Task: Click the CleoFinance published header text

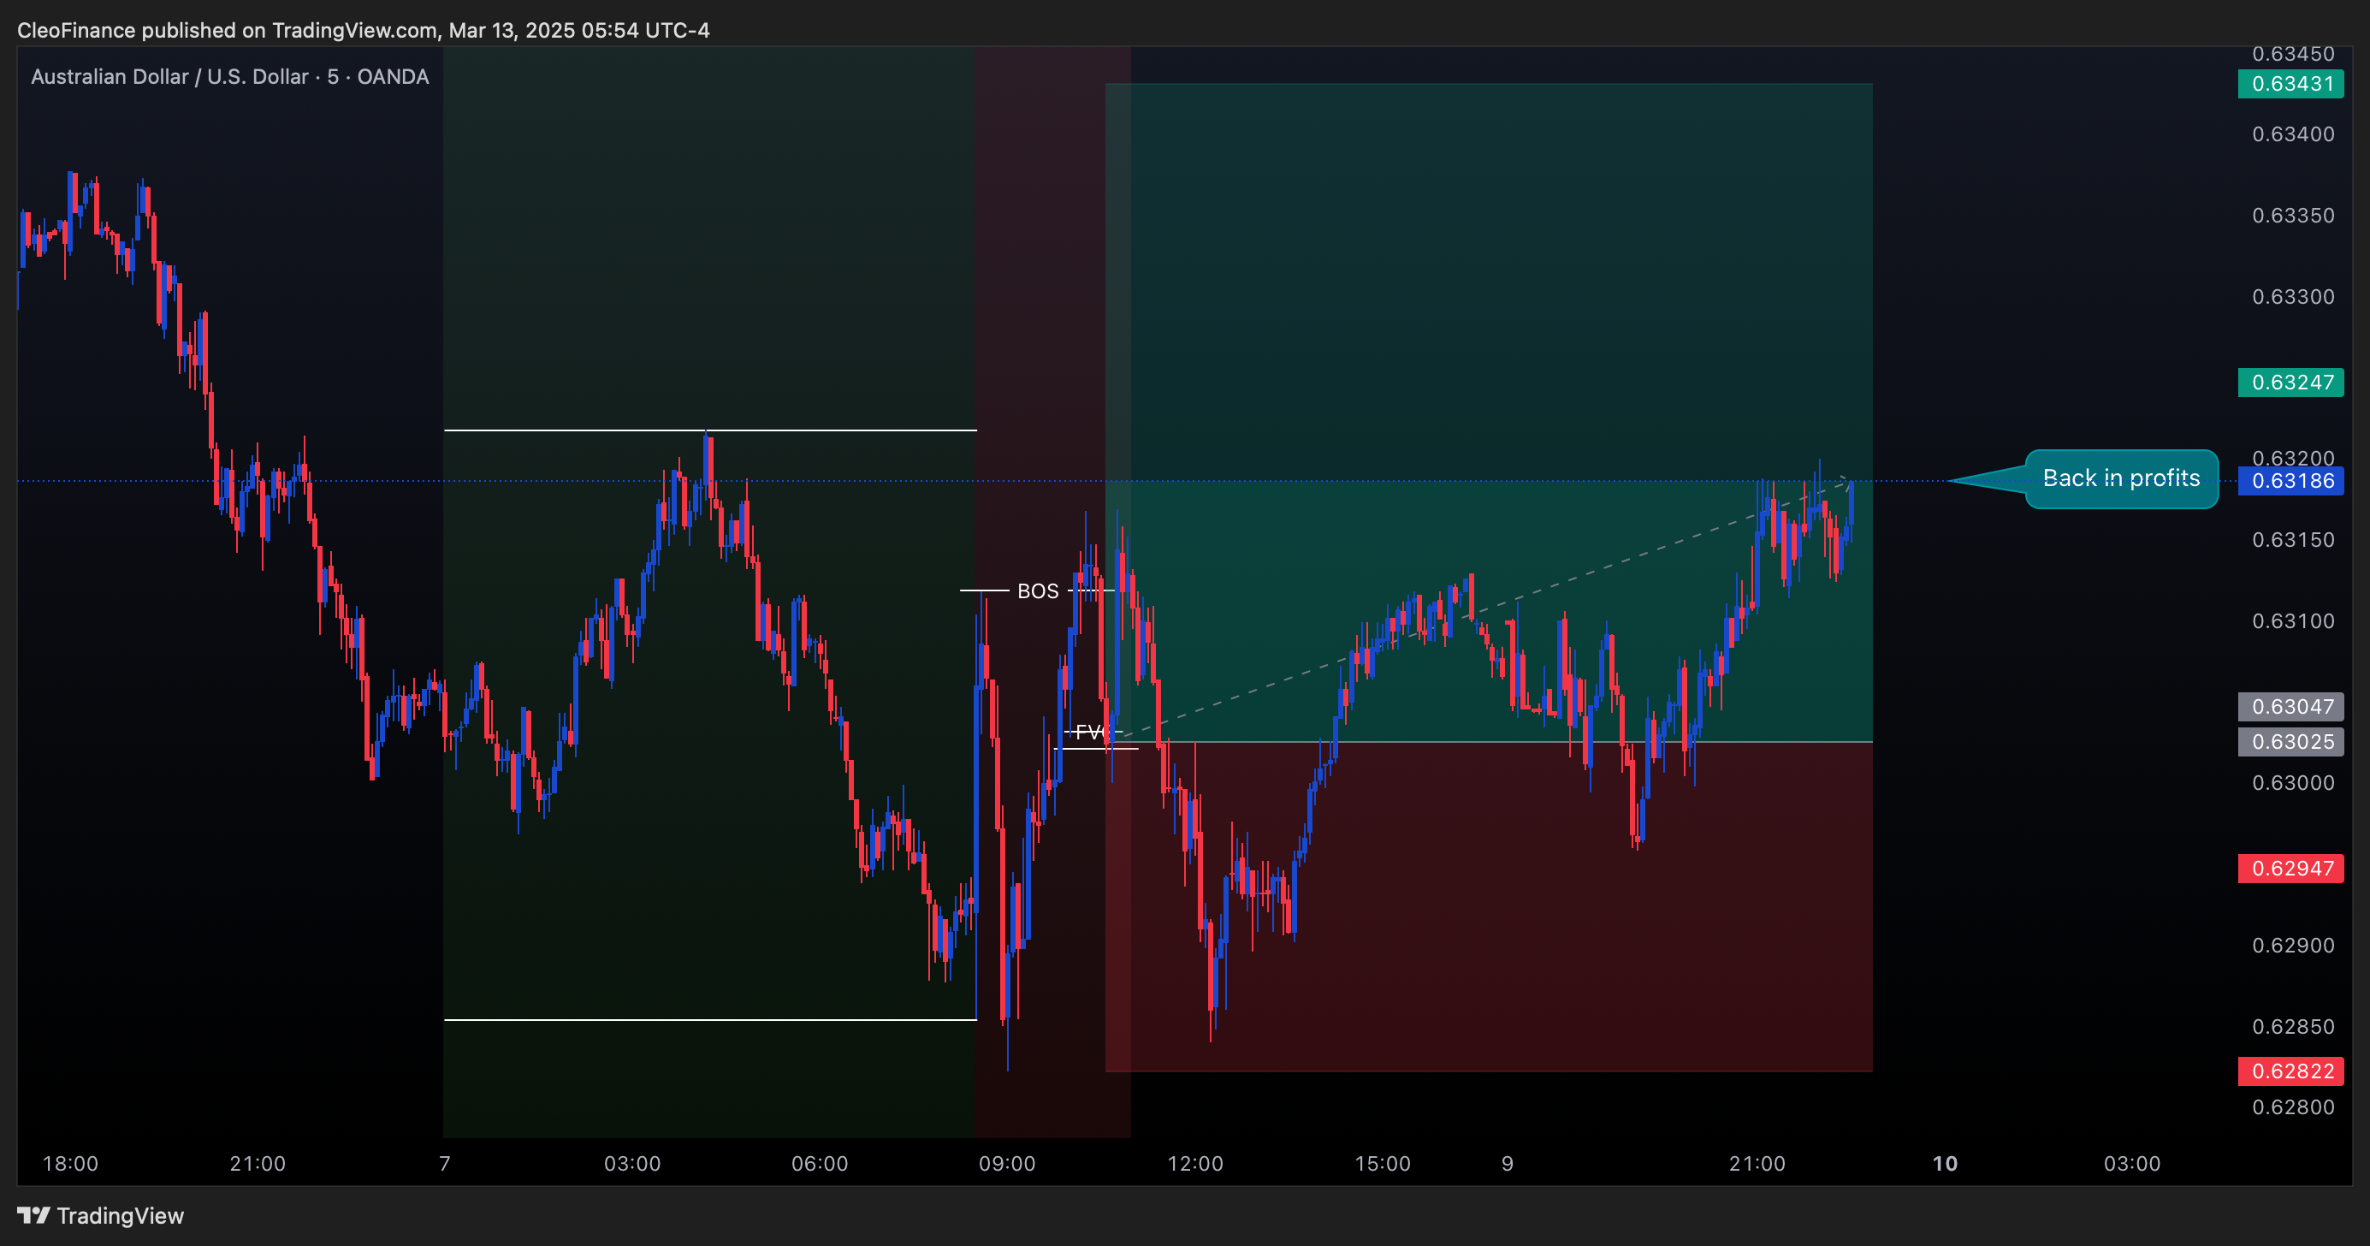Action: pyautogui.click(x=364, y=30)
